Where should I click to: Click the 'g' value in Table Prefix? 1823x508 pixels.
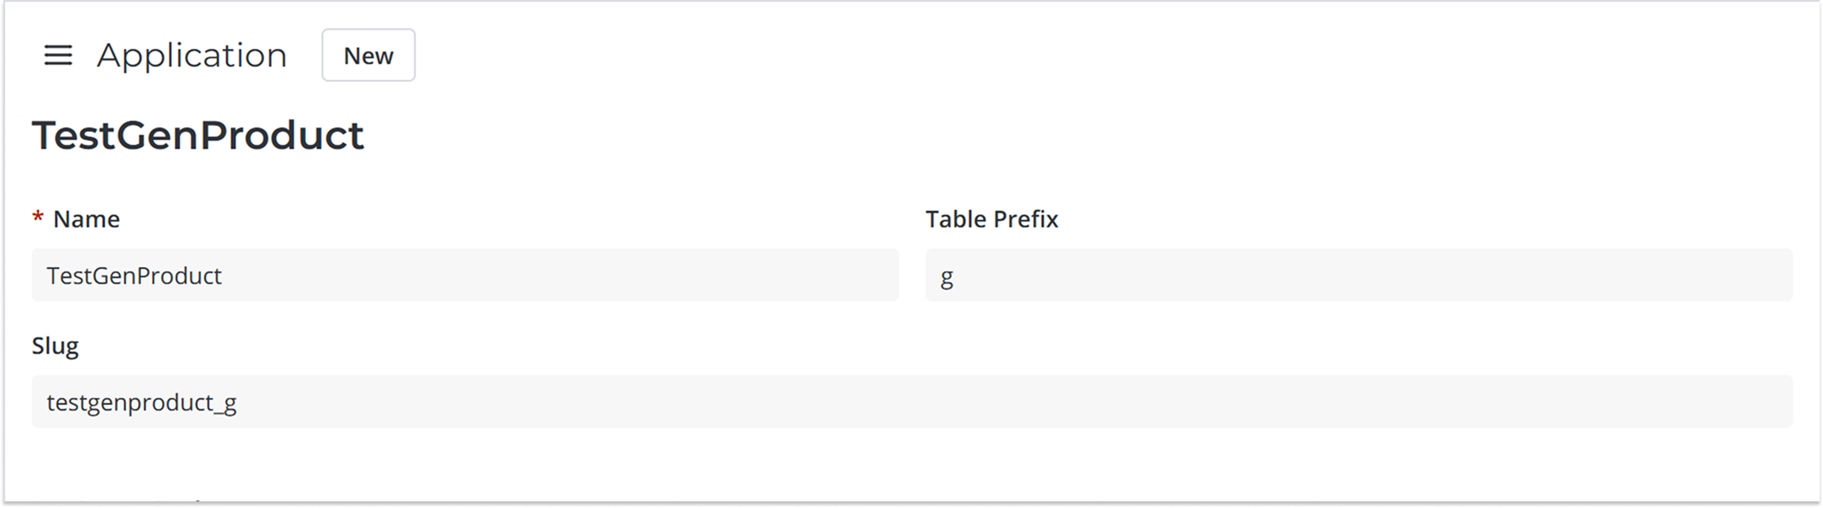(946, 276)
